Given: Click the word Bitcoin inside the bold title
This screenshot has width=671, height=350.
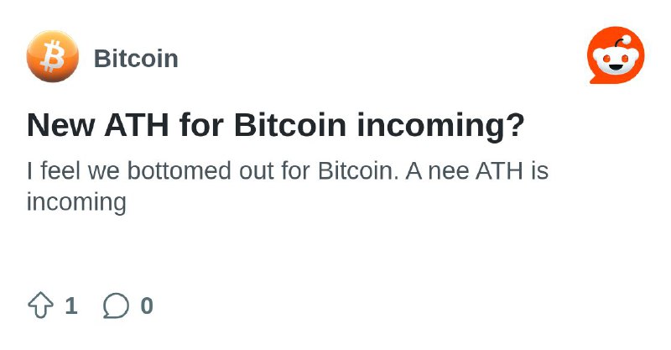Looking at the screenshot, I should (289, 125).
